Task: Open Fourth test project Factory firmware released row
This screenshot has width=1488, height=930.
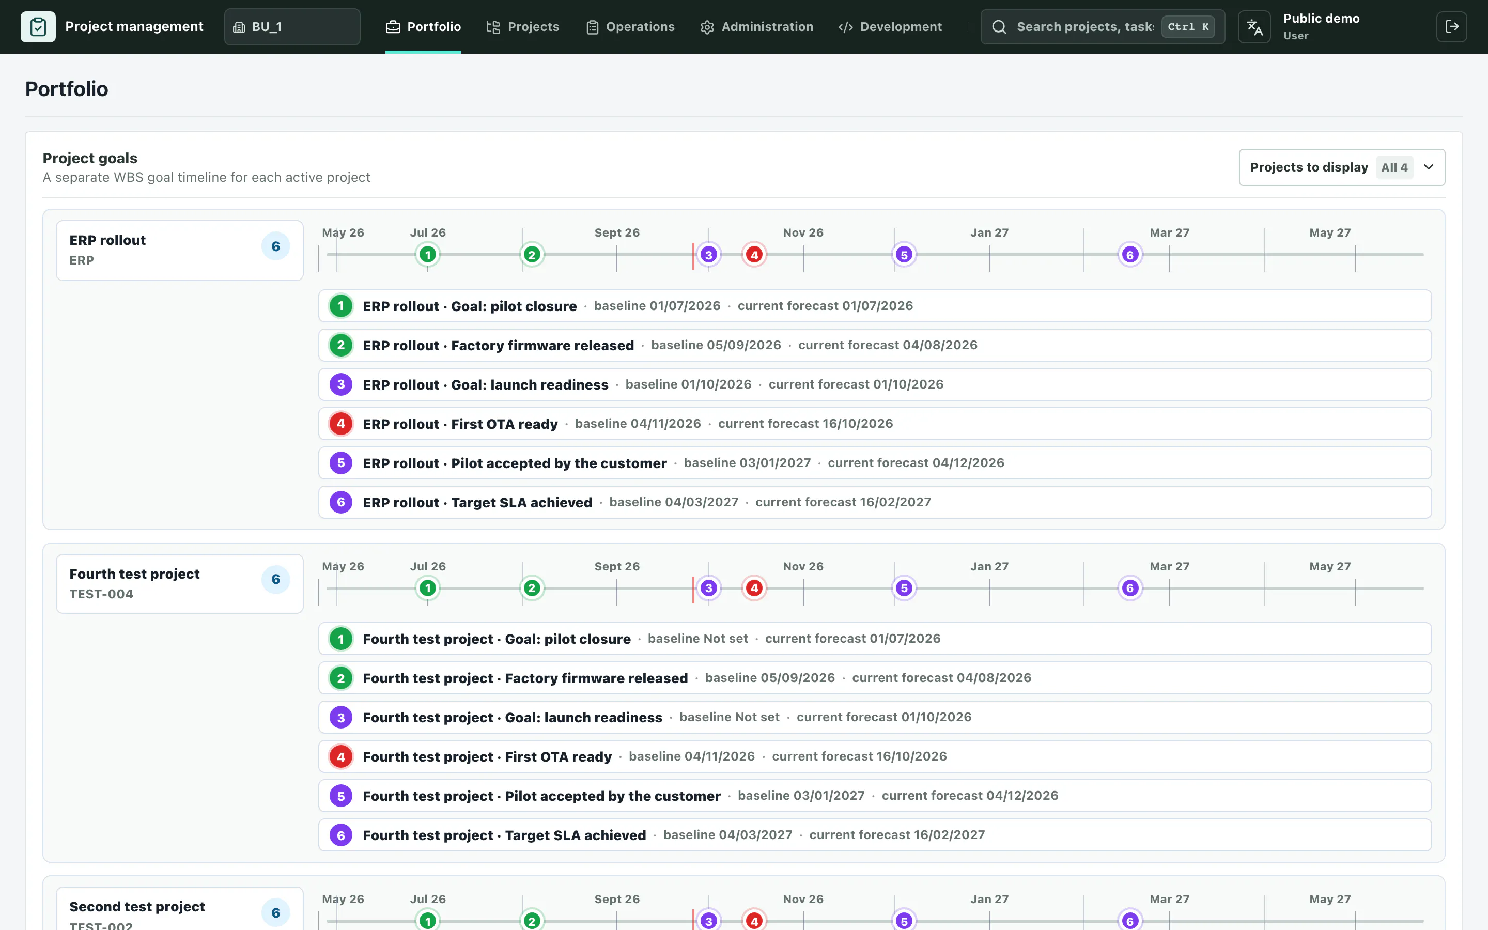Action: [x=874, y=678]
